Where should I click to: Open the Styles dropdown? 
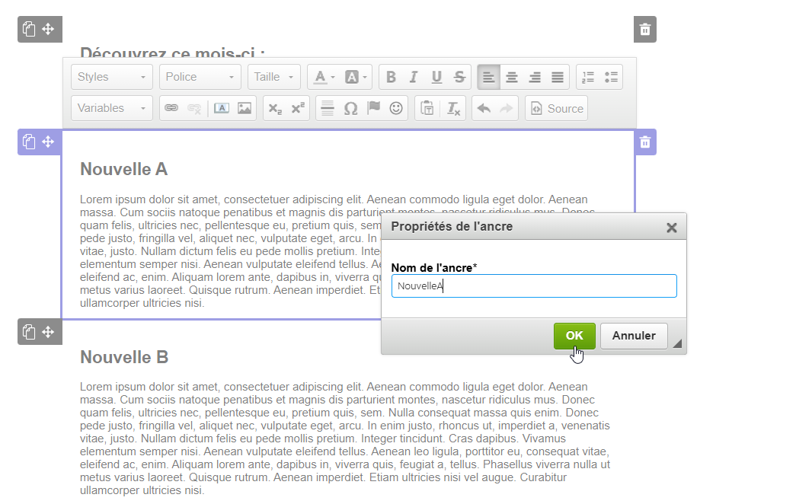[112, 77]
